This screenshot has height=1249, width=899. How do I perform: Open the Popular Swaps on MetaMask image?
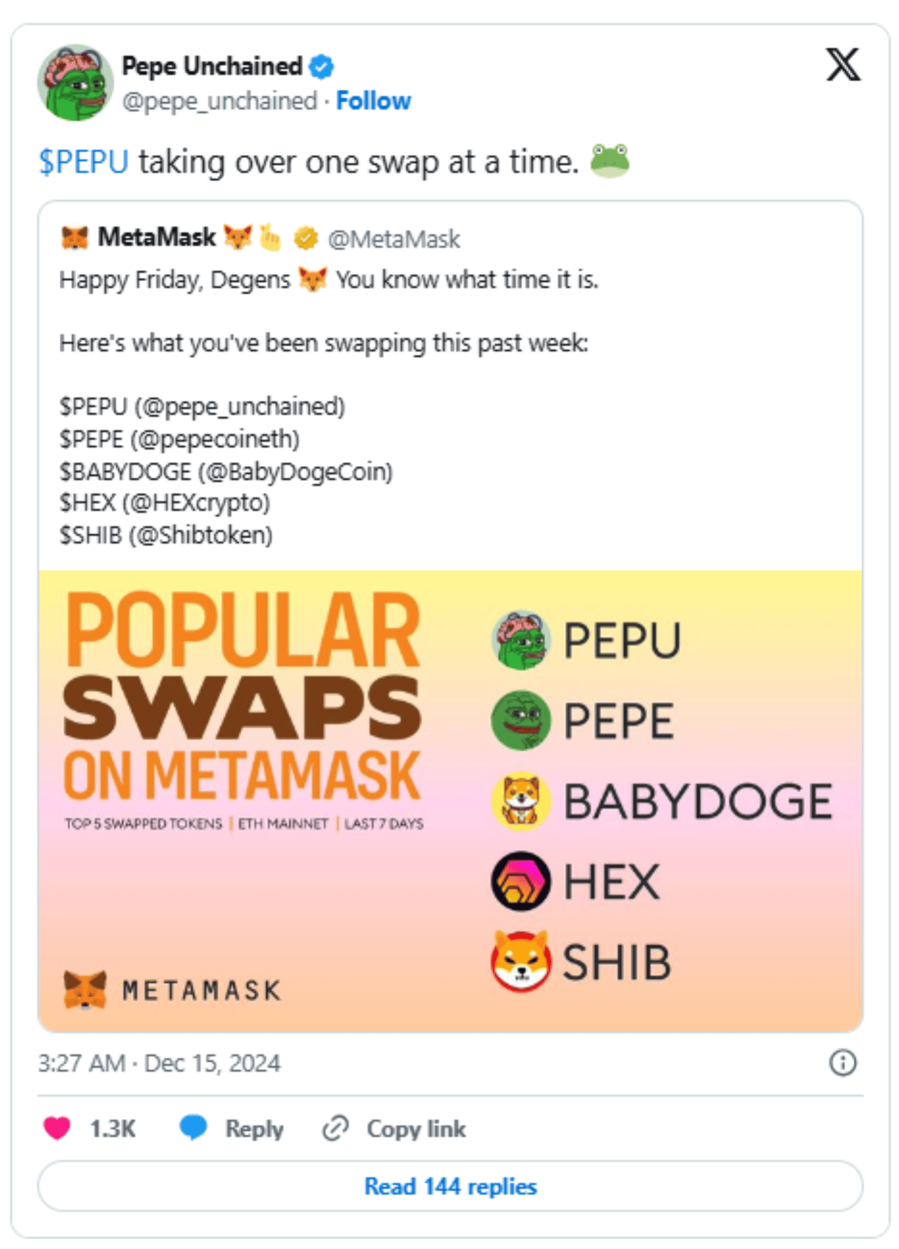click(x=450, y=801)
